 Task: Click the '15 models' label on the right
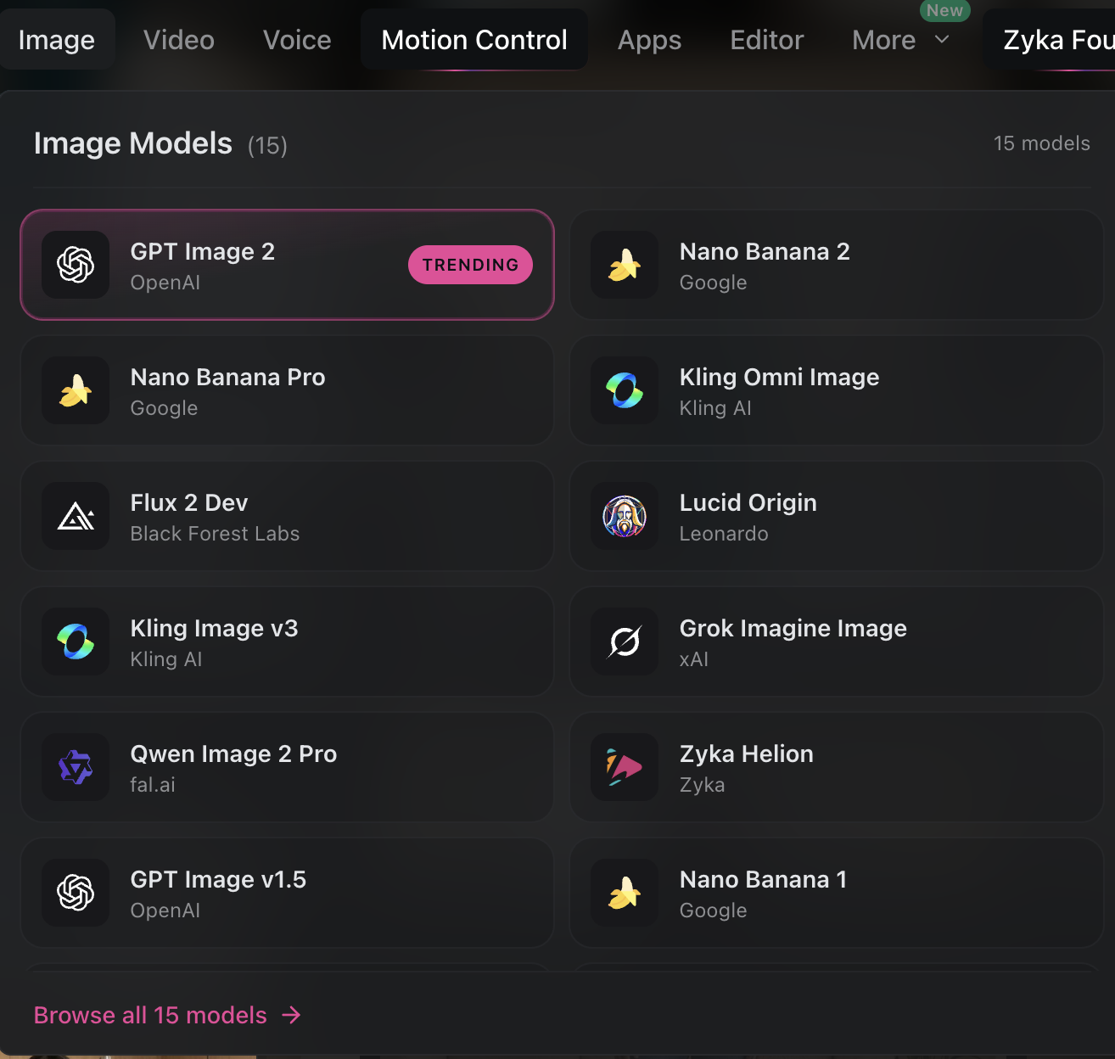point(1042,143)
